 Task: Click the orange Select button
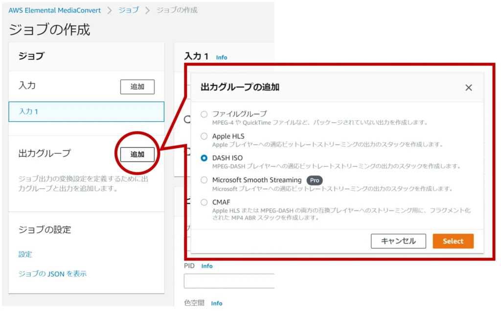[453, 241]
